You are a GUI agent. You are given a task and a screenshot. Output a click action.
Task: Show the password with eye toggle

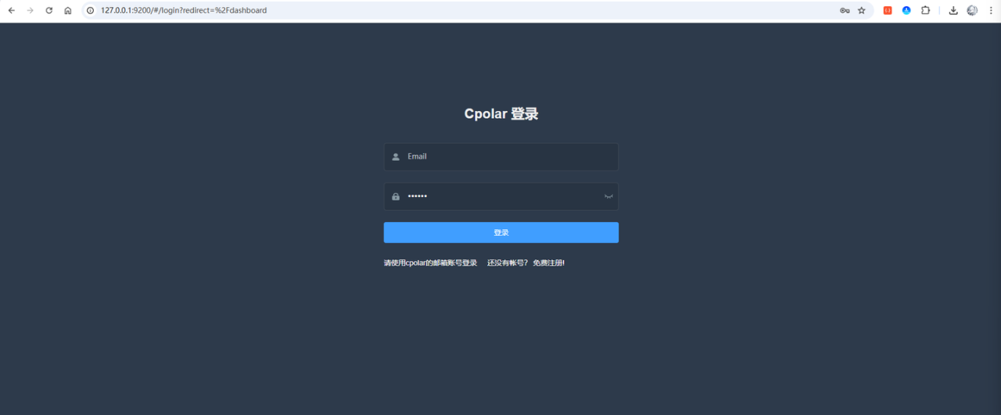click(608, 197)
